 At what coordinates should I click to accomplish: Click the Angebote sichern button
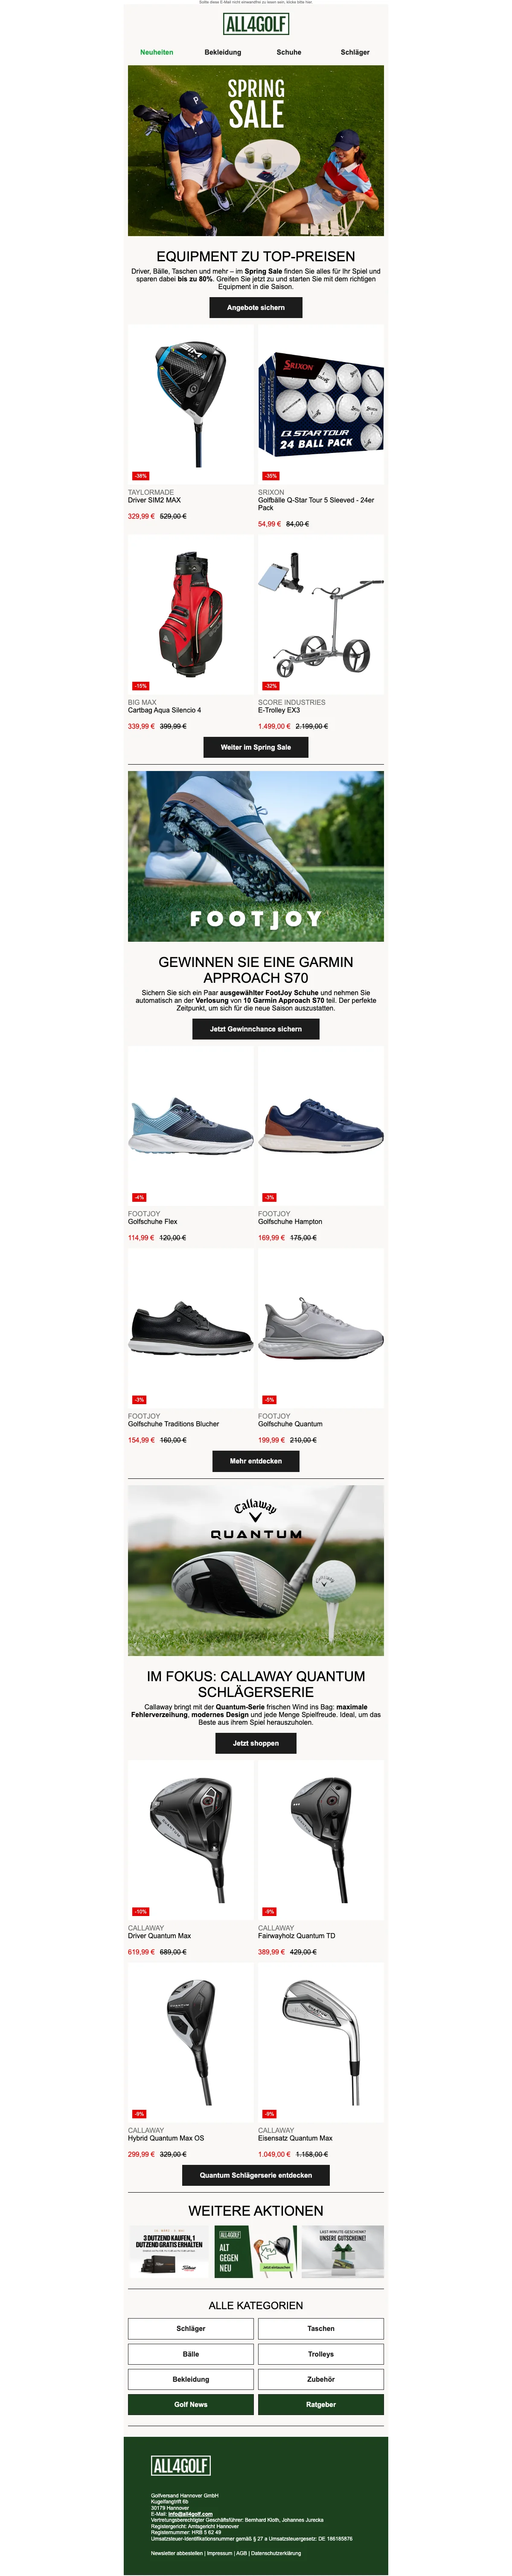pos(256,308)
